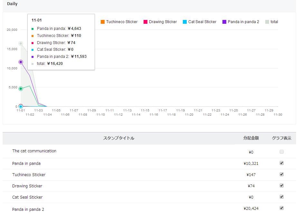Uncheck graph display for Panda in panda 2
The height and width of the screenshot is (215, 300).
282,208
